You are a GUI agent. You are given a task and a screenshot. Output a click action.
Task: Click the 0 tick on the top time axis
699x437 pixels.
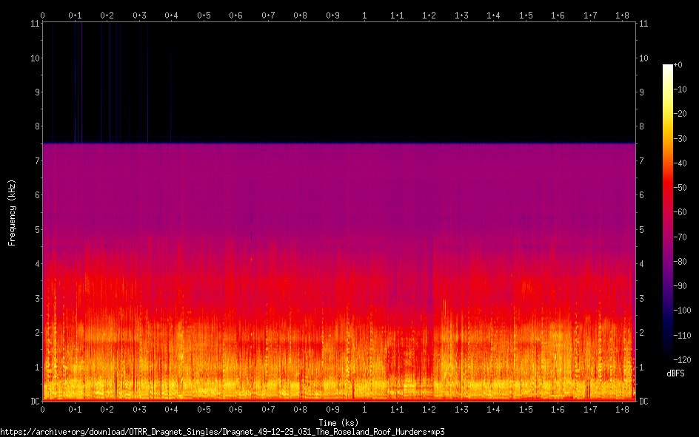(x=42, y=15)
